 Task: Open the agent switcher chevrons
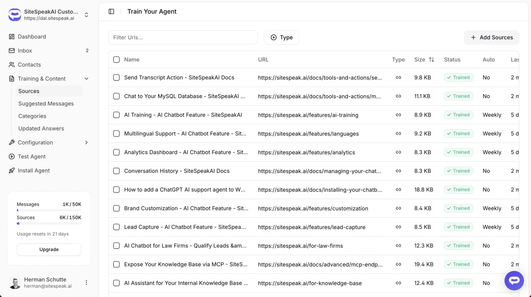(86, 15)
